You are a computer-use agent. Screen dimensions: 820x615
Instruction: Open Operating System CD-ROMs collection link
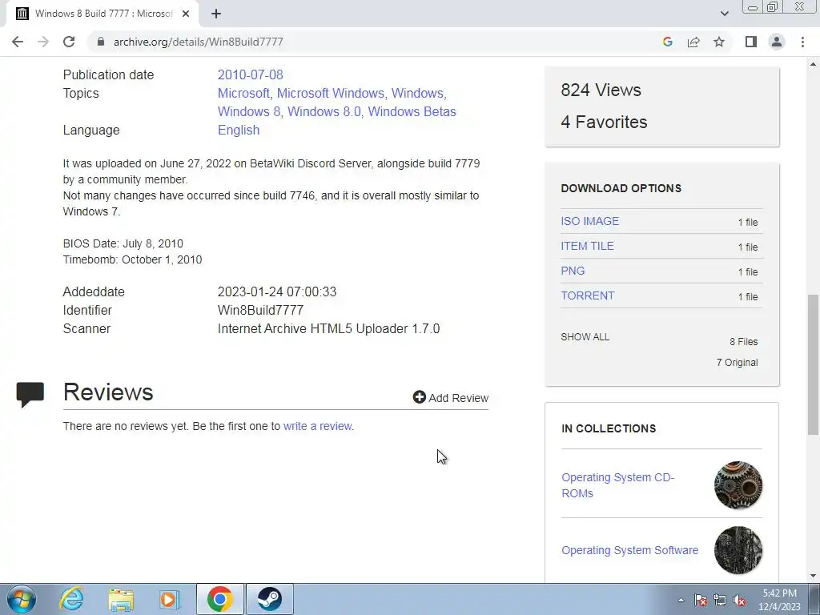pyautogui.click(x=617, y=485)
